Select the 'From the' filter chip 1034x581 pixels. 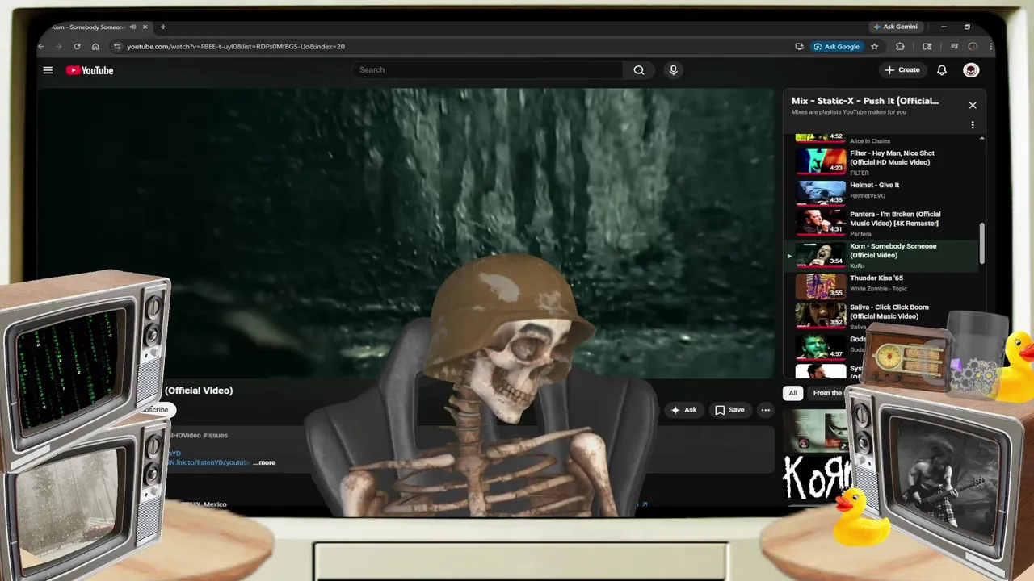tap(826, 393)
